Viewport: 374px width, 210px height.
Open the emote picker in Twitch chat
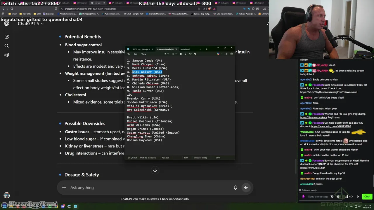[x=338, y=197]
